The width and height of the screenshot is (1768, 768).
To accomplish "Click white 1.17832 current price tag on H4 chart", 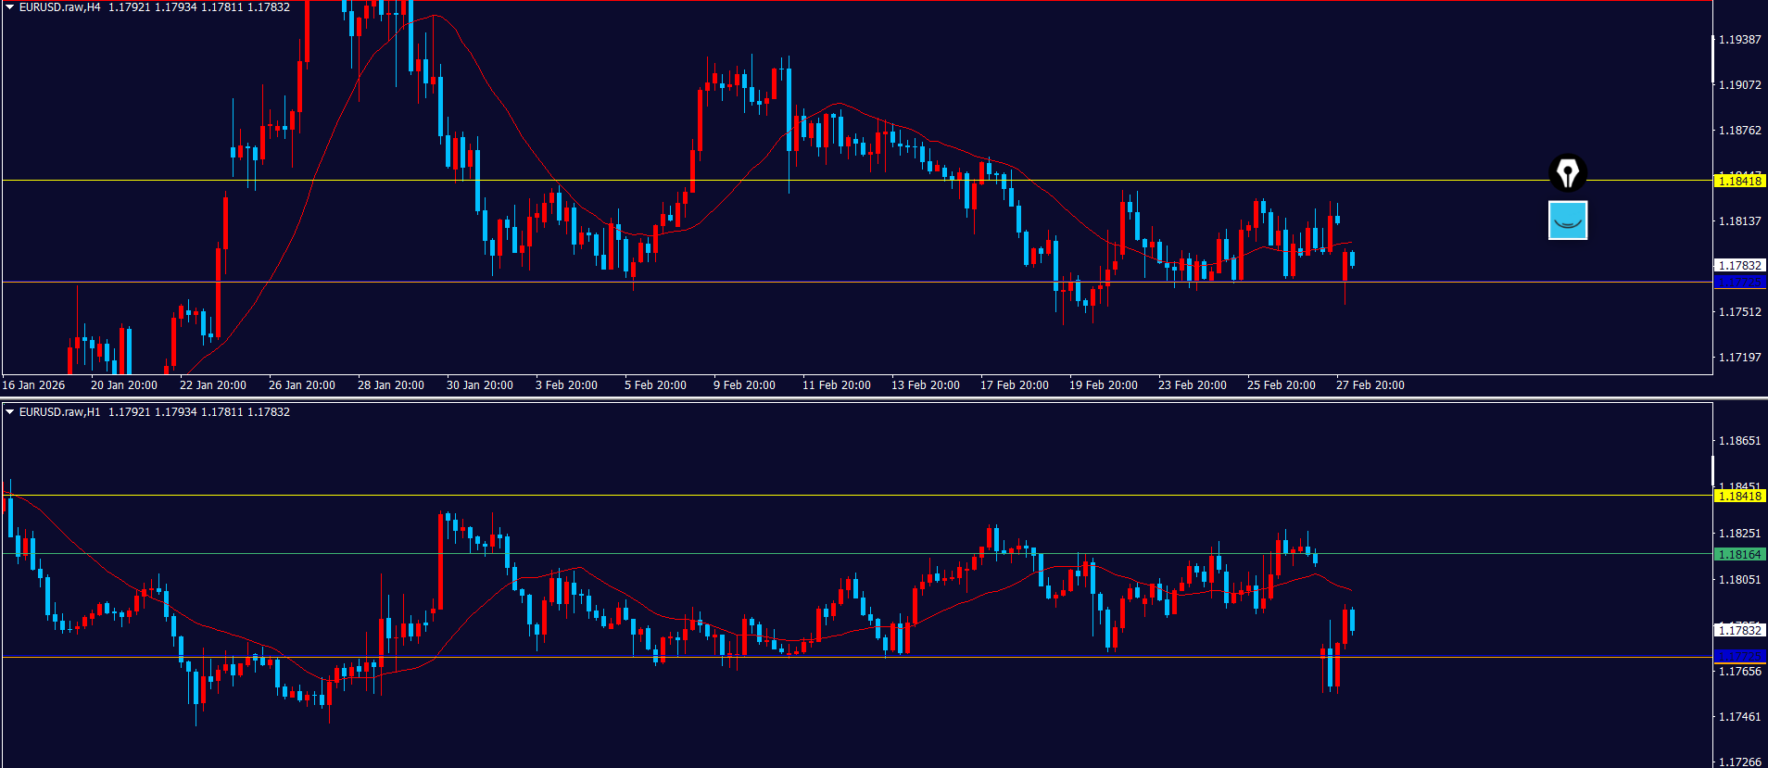I will point(1739,266).
